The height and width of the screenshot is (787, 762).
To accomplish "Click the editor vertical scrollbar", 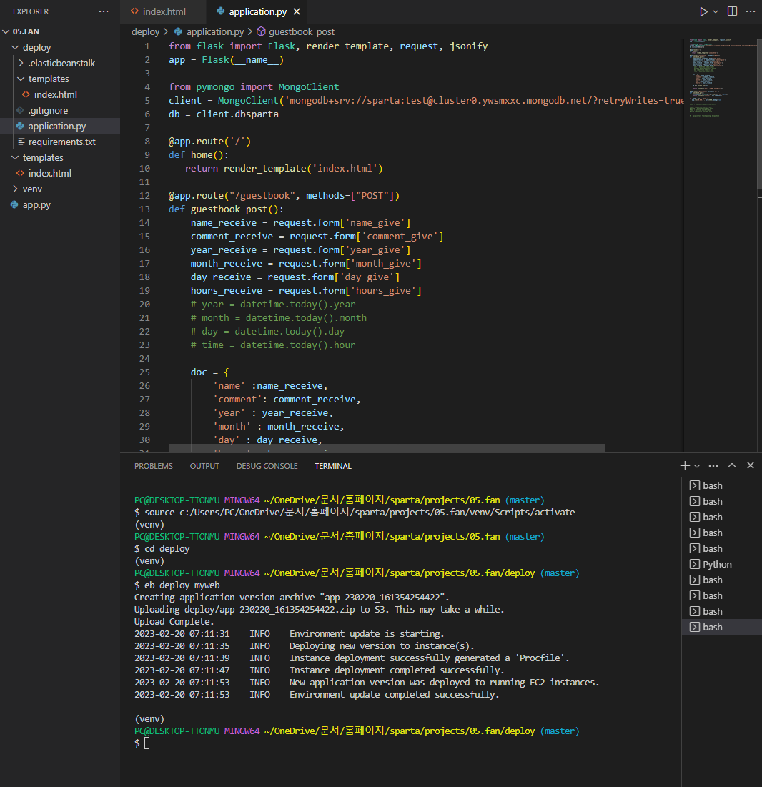I will [759, 115].
